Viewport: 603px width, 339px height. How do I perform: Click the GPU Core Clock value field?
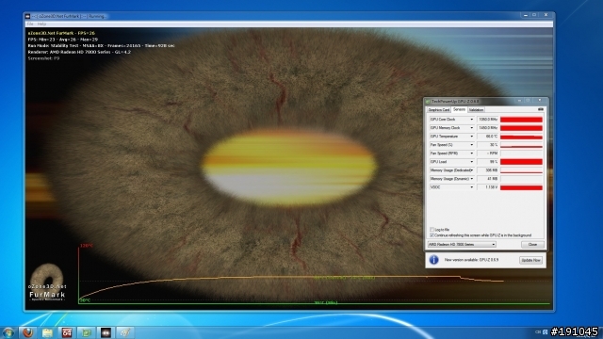click(x=488, y=120)
